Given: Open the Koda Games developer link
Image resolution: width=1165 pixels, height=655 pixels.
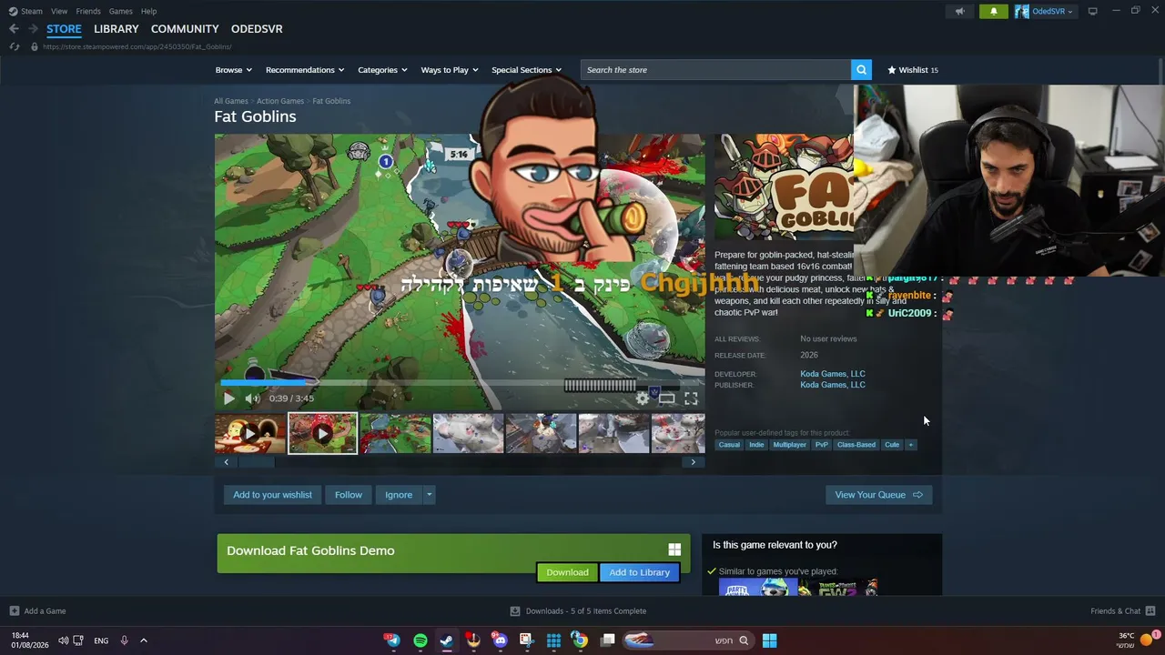Looking at the screenshot, I should pyautogui.click(x=833, y=374).
